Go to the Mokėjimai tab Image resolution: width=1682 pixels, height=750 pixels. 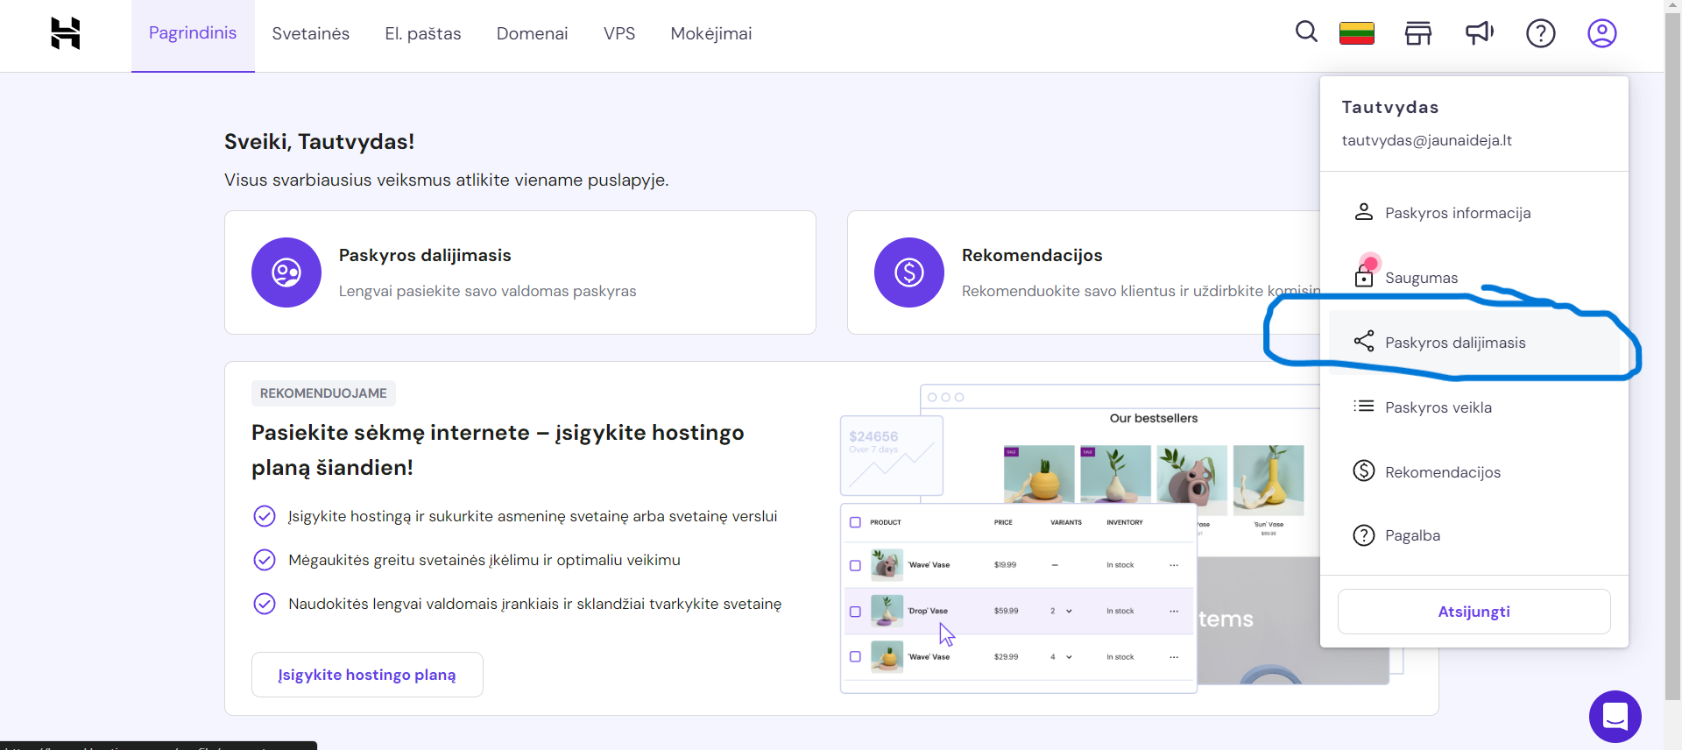(x=710, y=33)
